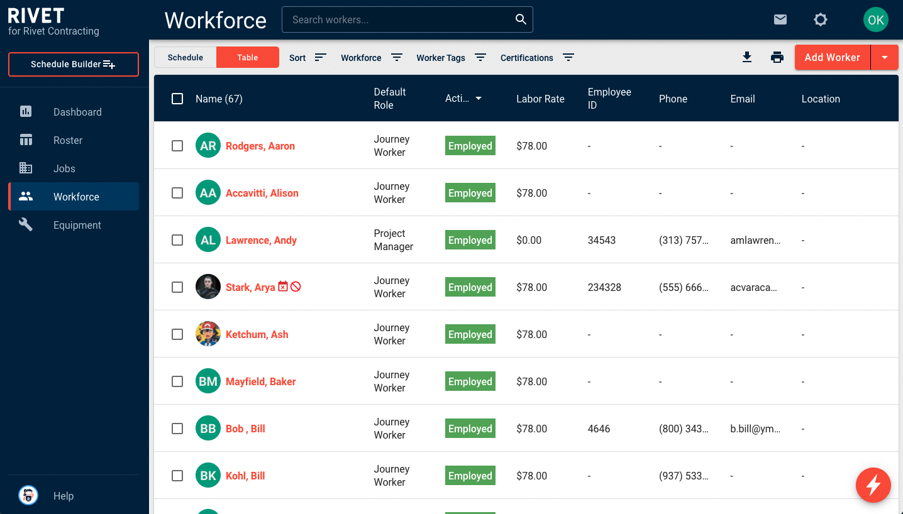Click Andy Lawrence's AL avatar

pyautogui.click(x=208, y=240)
